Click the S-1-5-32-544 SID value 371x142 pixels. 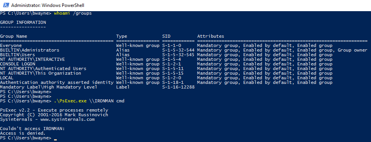(178, 50)
